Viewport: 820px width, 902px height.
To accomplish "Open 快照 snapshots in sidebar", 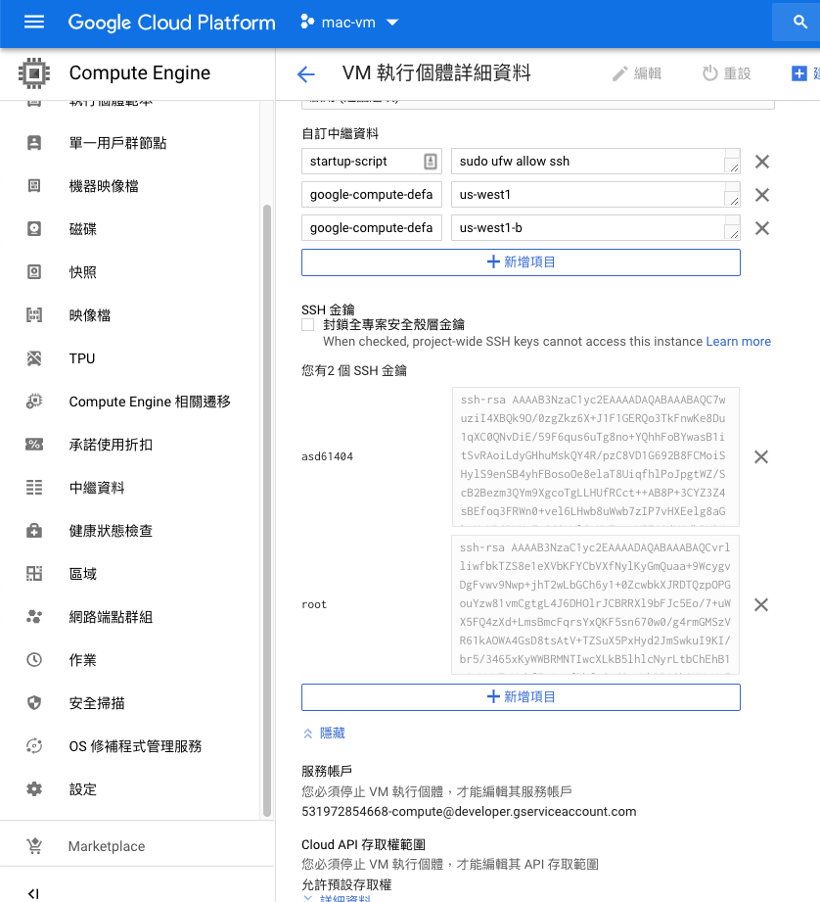I will 83,272.
